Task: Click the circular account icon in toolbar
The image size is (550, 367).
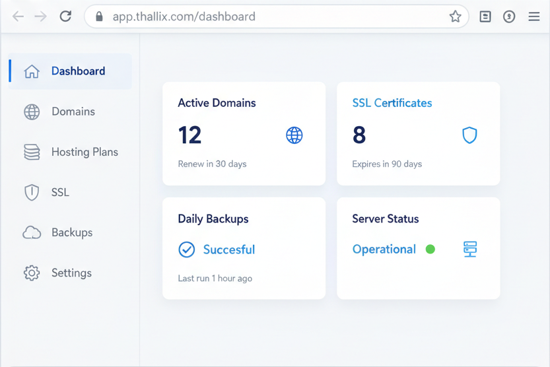Action: click(x=509, y=16)
